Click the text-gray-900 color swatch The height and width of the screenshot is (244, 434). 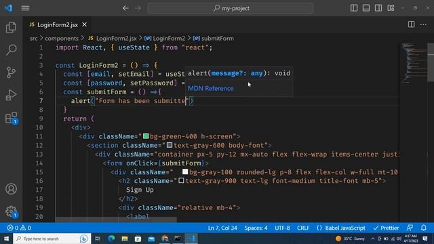pos(181,181)
